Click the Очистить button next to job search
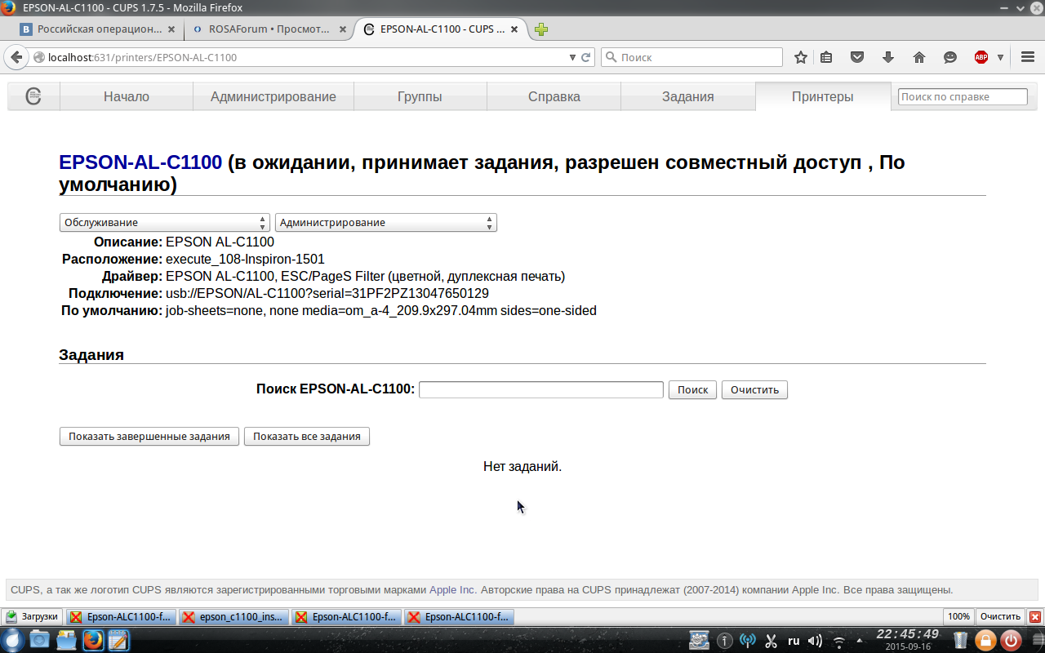Viewport: 1045px width, 653px height. pos(755,389)
